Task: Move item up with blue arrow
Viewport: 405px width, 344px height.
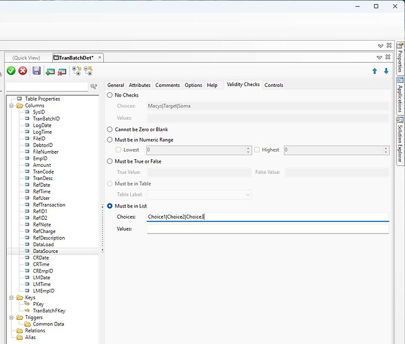Action: click(375, 71)
